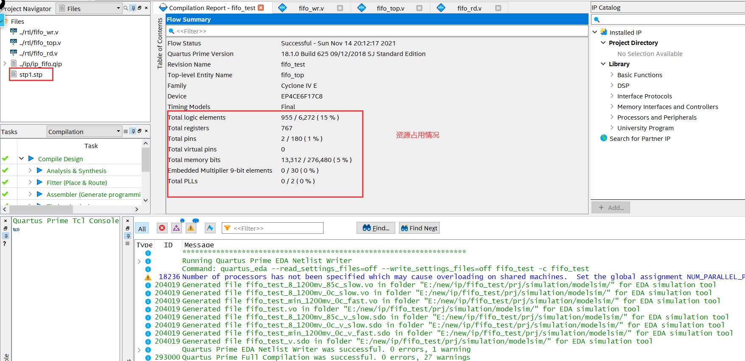Open the Compilation task flow dropdown
Screen dimensions: 745x361
(x=84, y=132)
